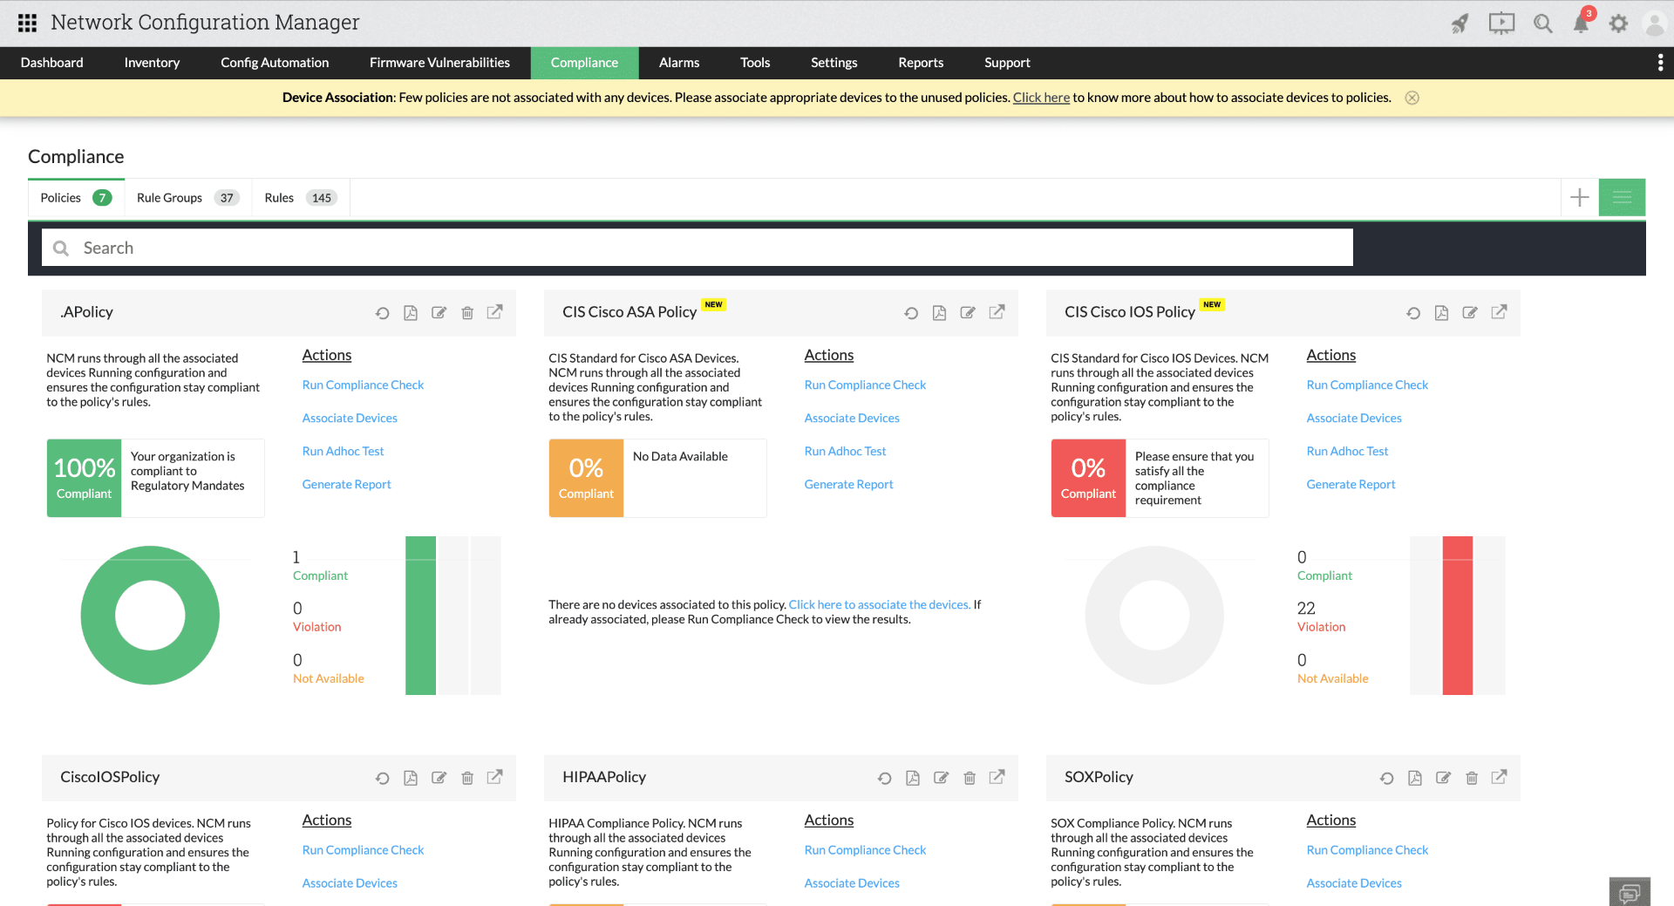
Task: Export CIS Cisco ASA Policy as PDF
Action: [939, 313]
